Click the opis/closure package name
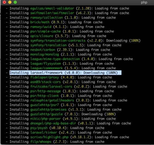Viewport: 154px width, 145px height. click(x=42, y=36)
